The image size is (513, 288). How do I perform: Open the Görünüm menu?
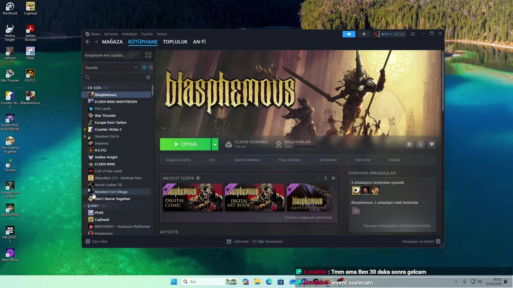click(111, 34)
